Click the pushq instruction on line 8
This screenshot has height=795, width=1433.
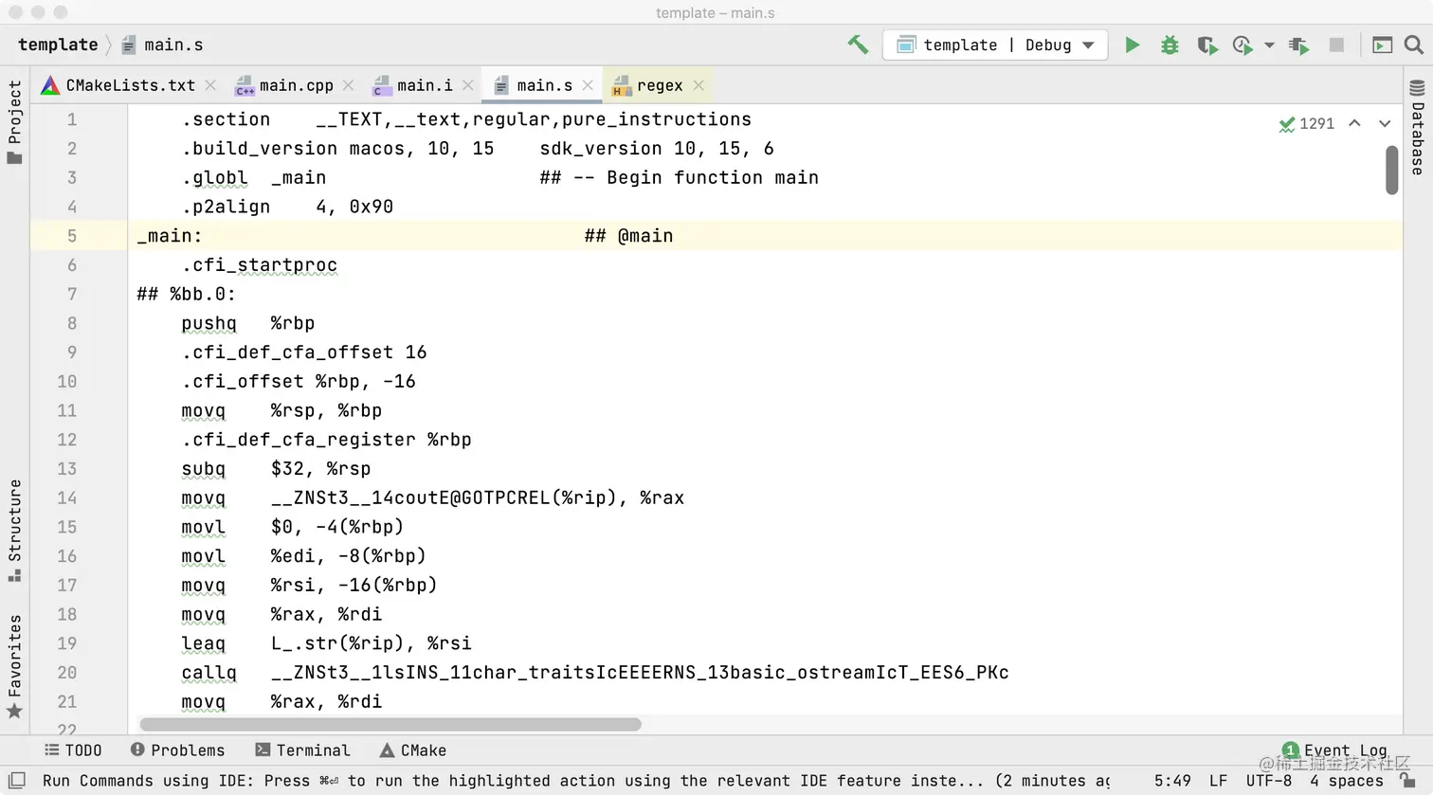point(209,323)
